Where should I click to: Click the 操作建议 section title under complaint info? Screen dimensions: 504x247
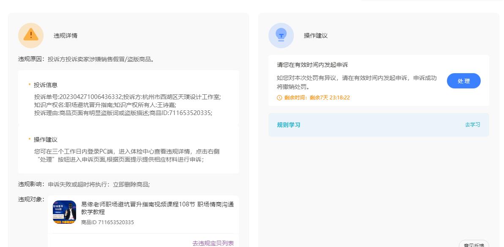[46, 140]
